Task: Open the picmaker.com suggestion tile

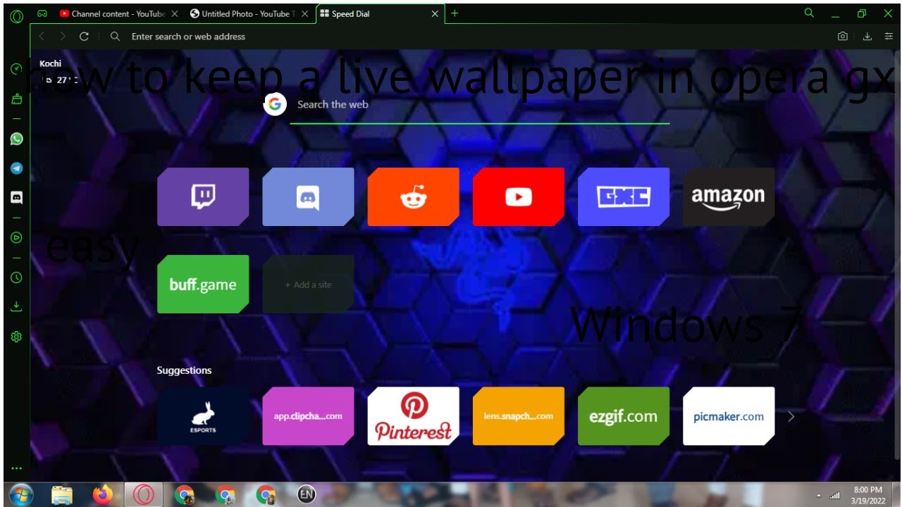Action: coord(729,416)
